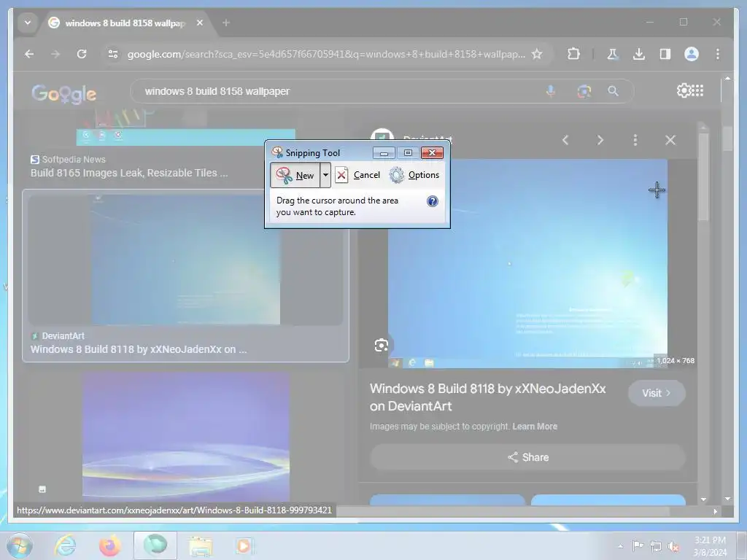
Task: Open Windows 8 Build 8118 title in preview panel
Action: 488,397
